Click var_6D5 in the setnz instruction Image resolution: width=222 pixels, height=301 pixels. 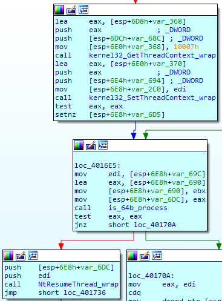point(146,114)
